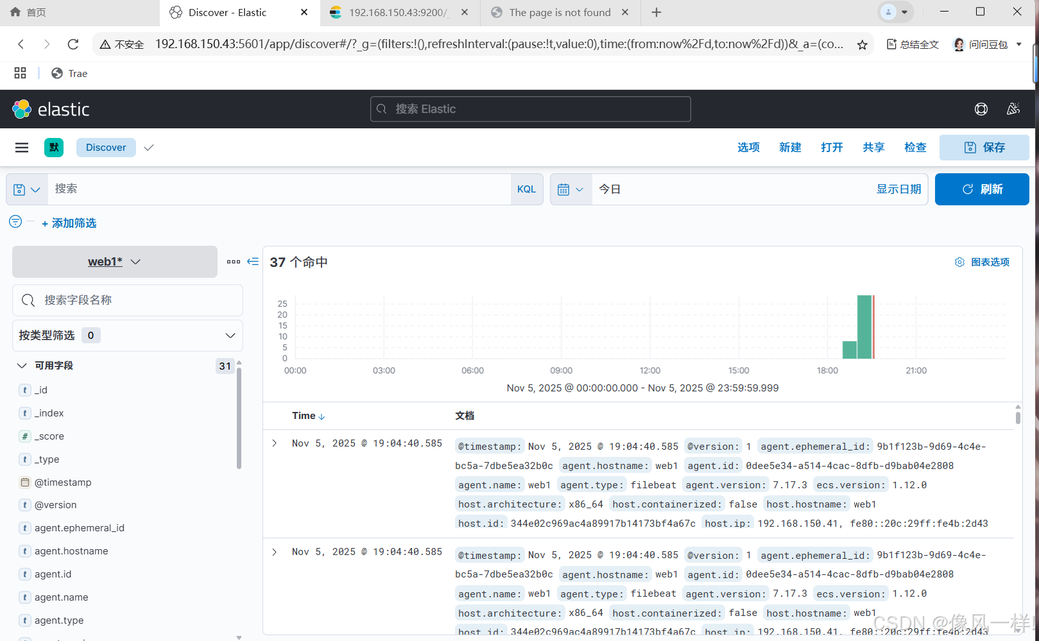Viewport: 1039px width, 641px height.
Task: Collapse the field sidebar arrow icon
Action: pyautogui.click(x=253, y=262)
